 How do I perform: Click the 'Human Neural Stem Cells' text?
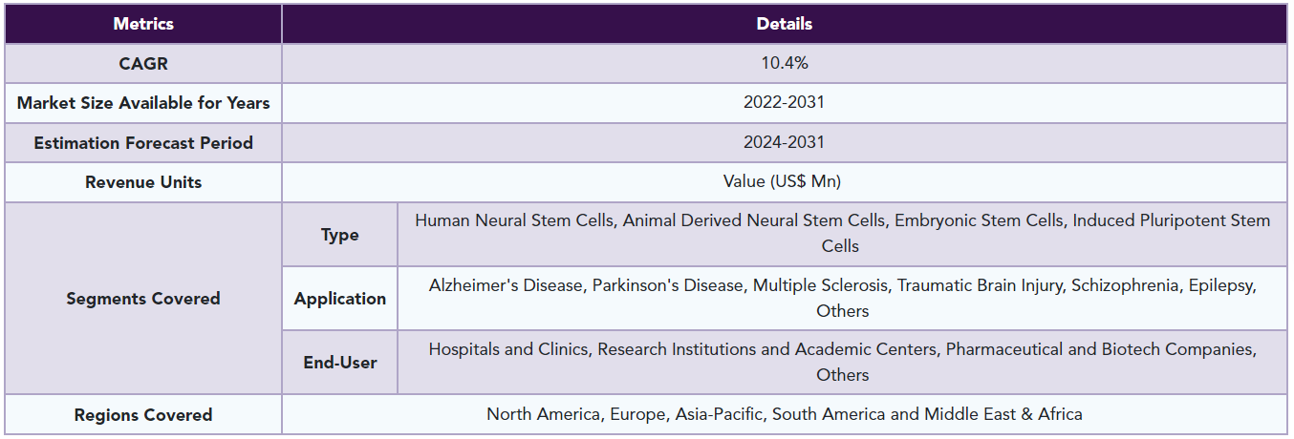tap(516, 220)
